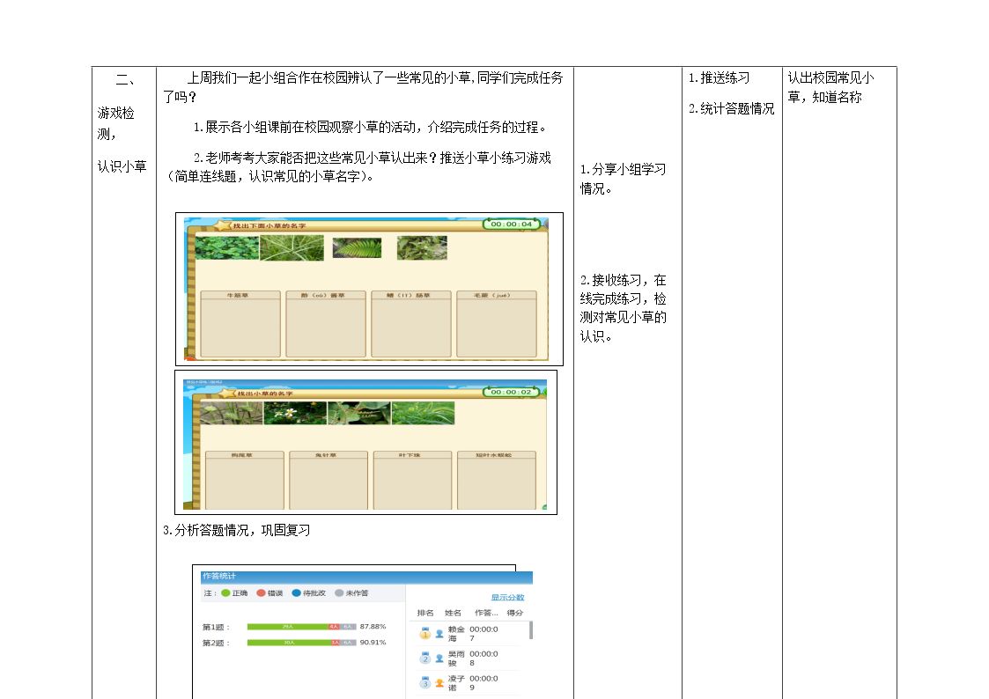
Task: Click the gray 未作答 legend dot
Action: [339, 593]
